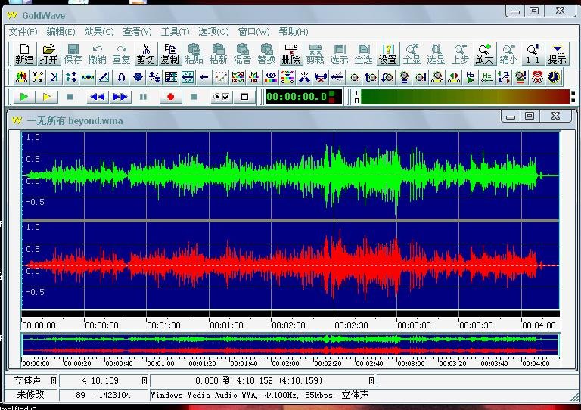581x410 pixels.
Task: Click the 1:1 zoom icon
Action: tap(533, 54)
